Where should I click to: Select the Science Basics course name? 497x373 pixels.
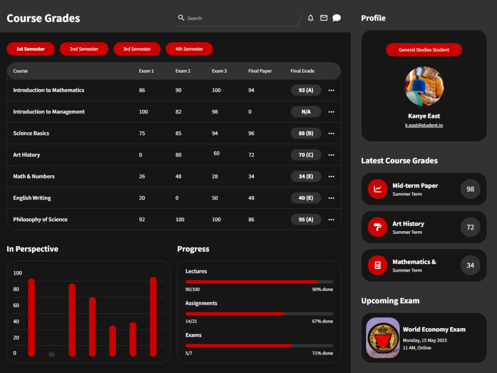[x=31, y=133]
